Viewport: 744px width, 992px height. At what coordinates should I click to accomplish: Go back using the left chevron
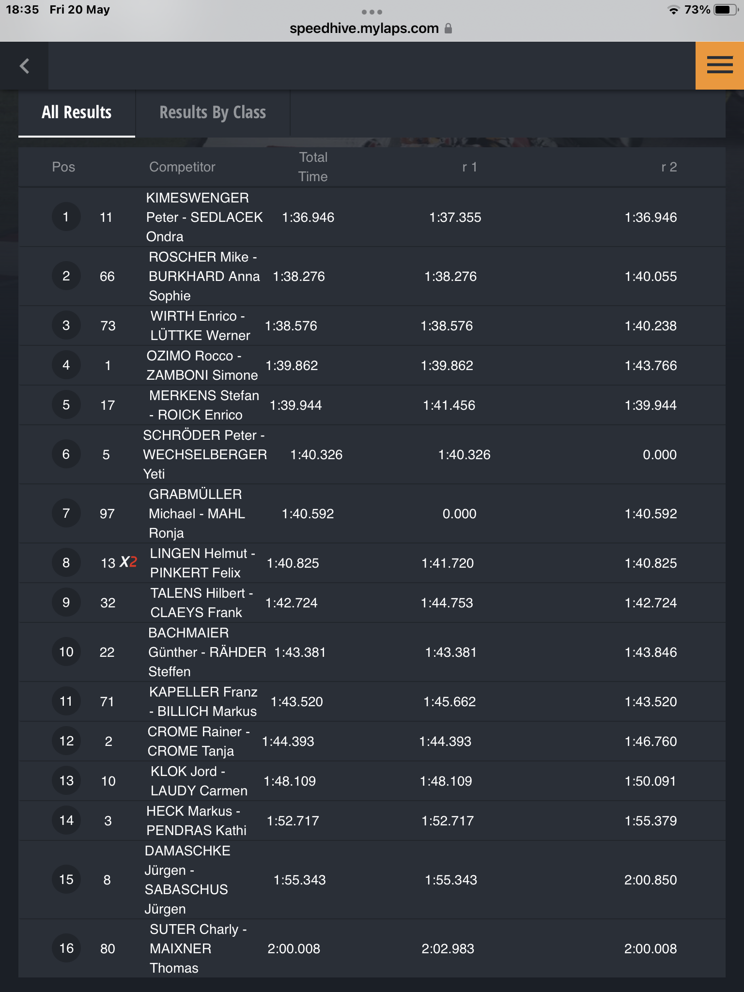[24, 66]
